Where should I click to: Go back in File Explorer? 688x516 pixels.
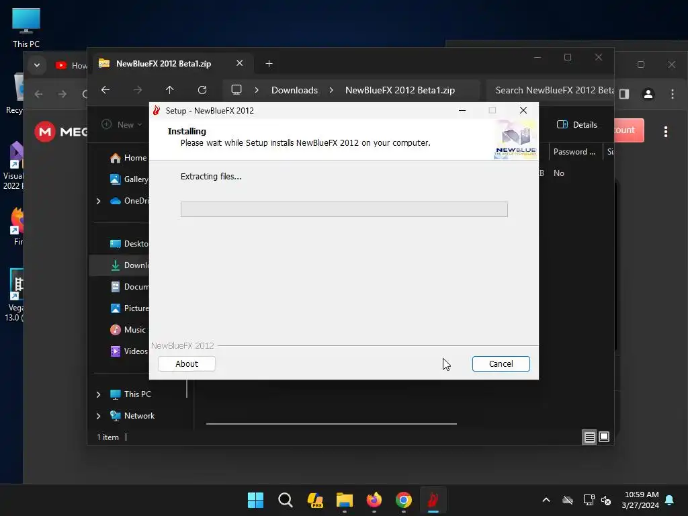tap(105, 90)
